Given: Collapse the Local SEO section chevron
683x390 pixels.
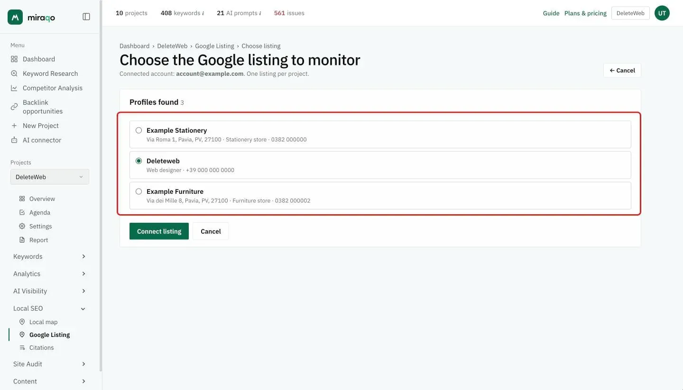Looking at the screenshot, I should click(x=83, y=308).
